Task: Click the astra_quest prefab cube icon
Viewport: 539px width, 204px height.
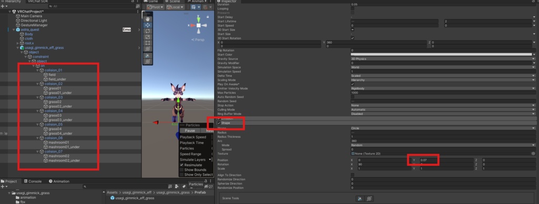Action: tap(18, 29)
